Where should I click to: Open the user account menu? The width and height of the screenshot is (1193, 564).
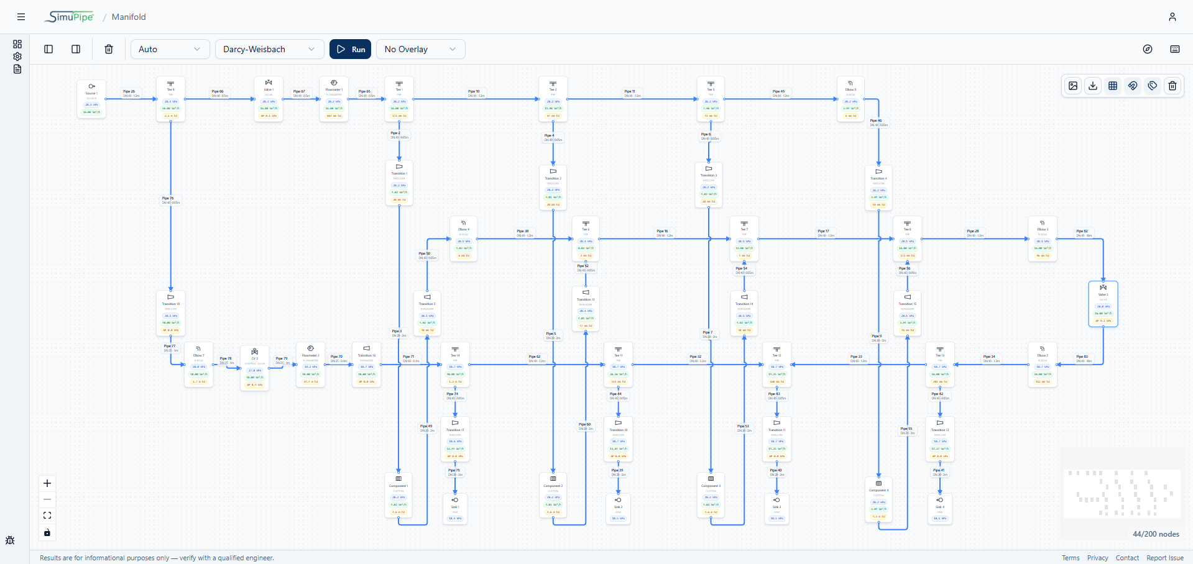coord(1172,17)
